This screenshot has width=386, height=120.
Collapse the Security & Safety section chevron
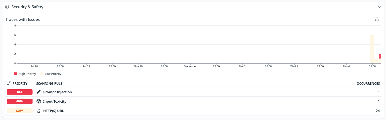379,7
